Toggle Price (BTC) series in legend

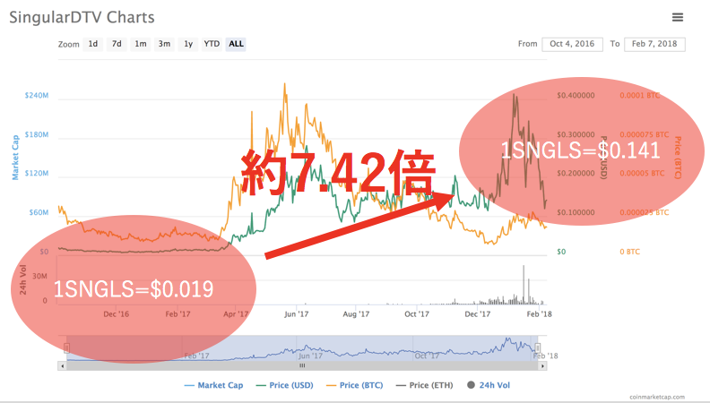354,385
